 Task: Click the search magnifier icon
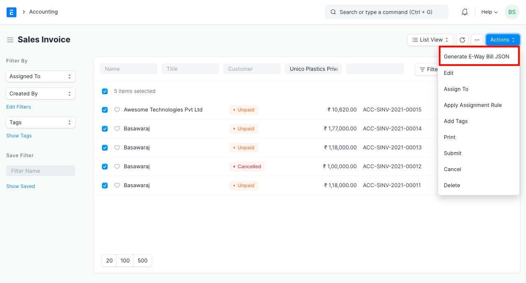pos(333,12)
